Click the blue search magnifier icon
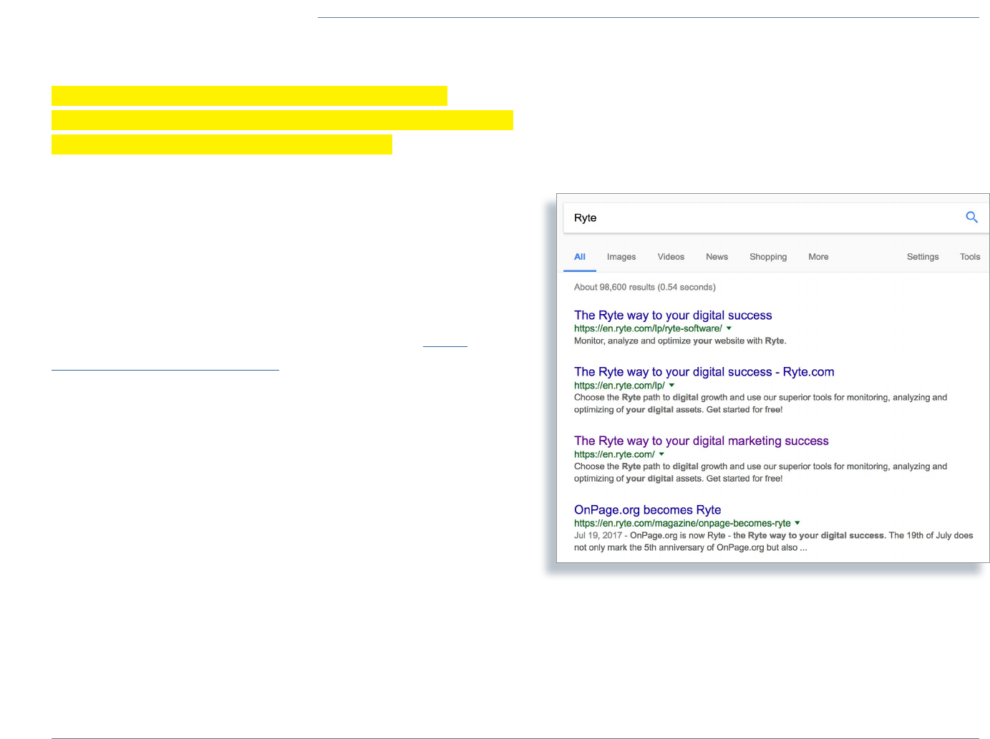 pyautogui.click(x=971, y=217)
